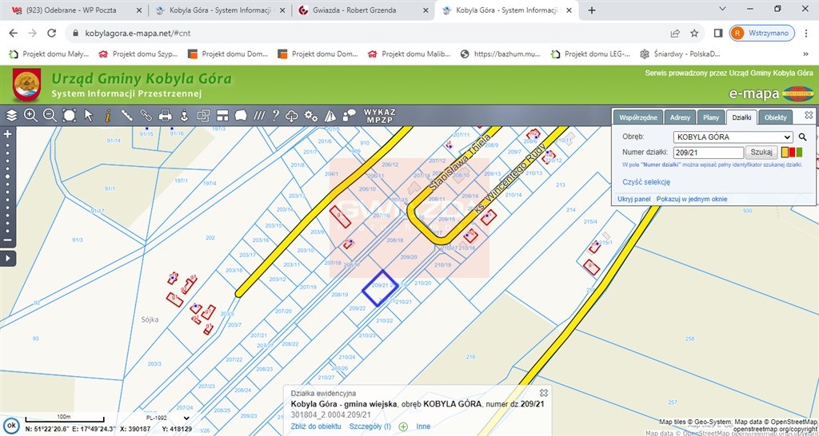
Task: Open help via question mark icon
Action: pos(275,116)
